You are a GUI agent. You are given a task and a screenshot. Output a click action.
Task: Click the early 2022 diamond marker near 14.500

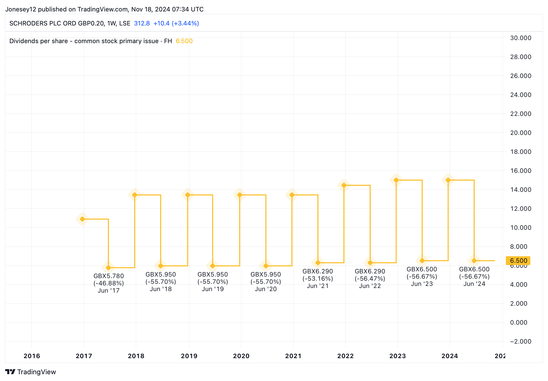tap(344, 185)
